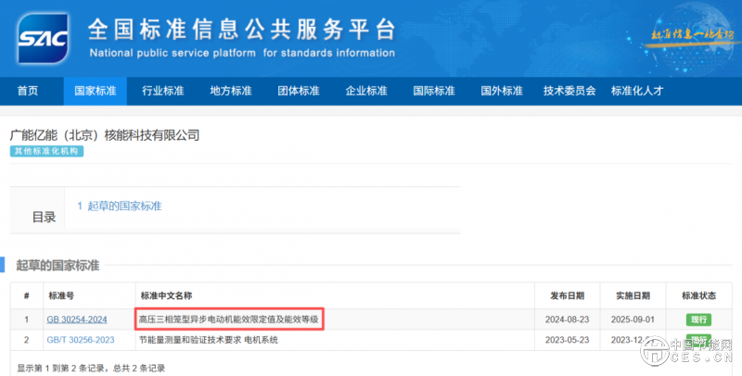Open 企业标准 in the navigation
Viewport: 742px width, 376px height.
coord(365,91)
